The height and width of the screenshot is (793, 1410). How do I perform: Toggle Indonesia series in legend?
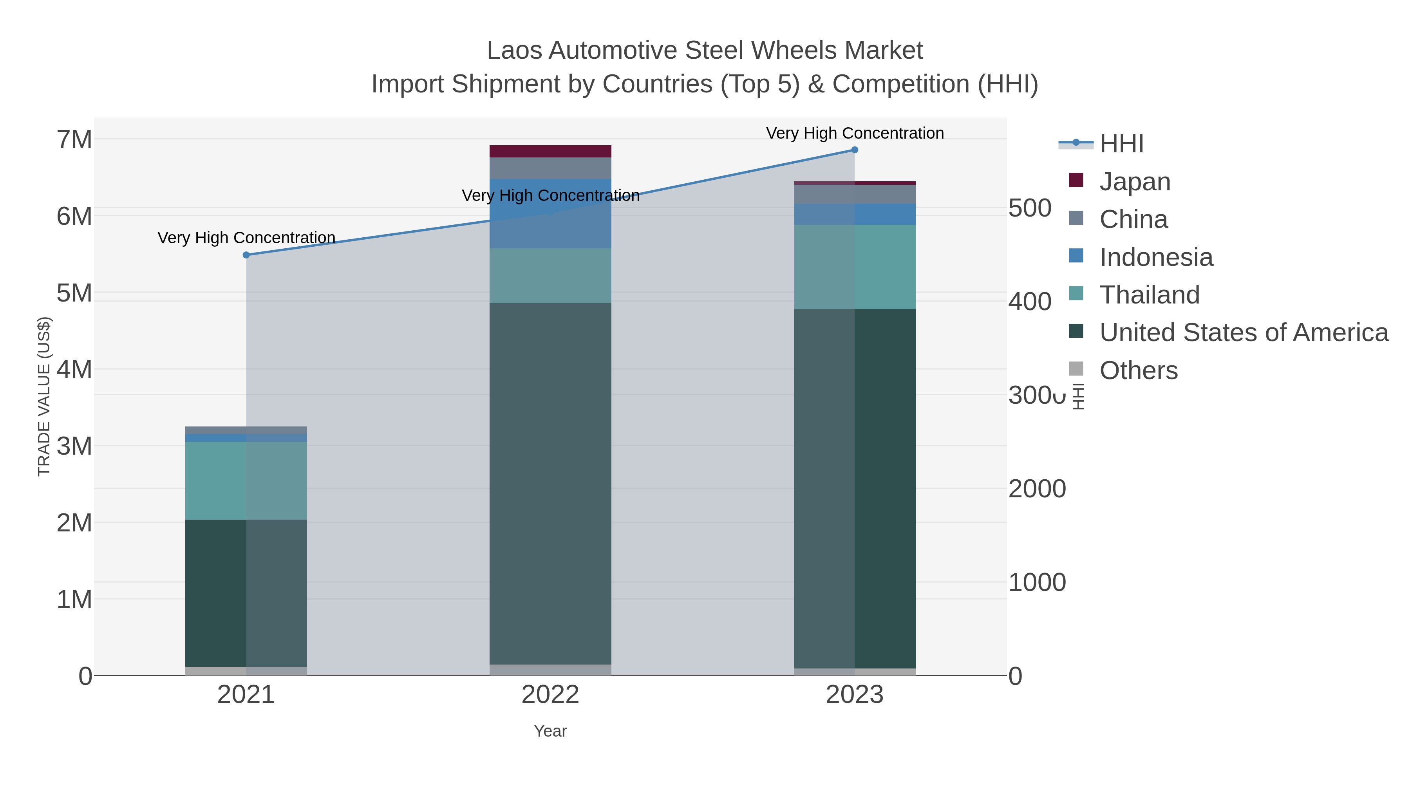tap(1141, 257)
